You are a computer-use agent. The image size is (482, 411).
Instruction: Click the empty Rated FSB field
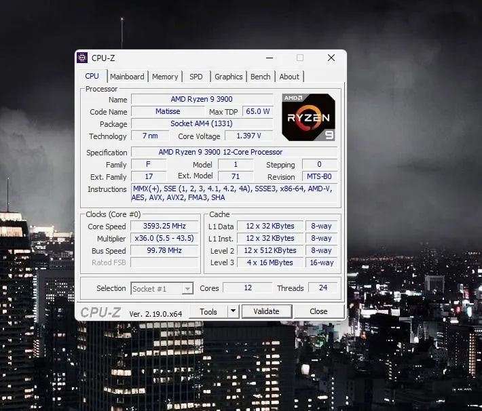tap(164, 262)
